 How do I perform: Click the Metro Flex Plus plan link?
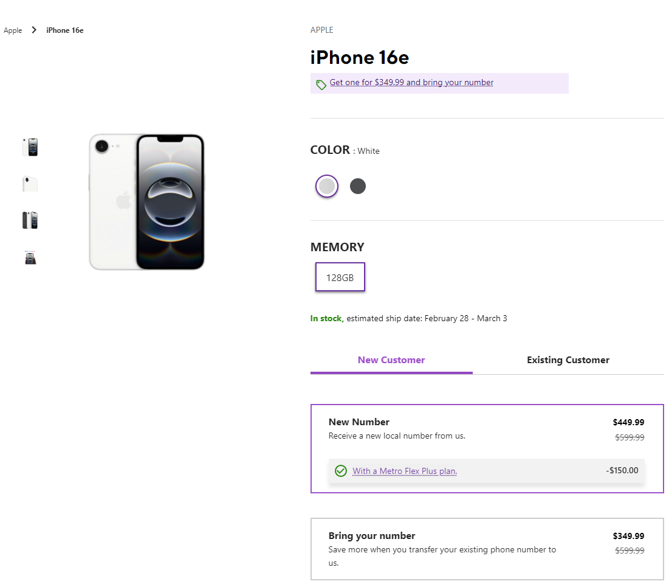[405, 471]
